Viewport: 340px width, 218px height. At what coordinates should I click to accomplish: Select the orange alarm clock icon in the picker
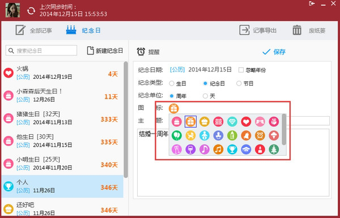click(260, 136)
